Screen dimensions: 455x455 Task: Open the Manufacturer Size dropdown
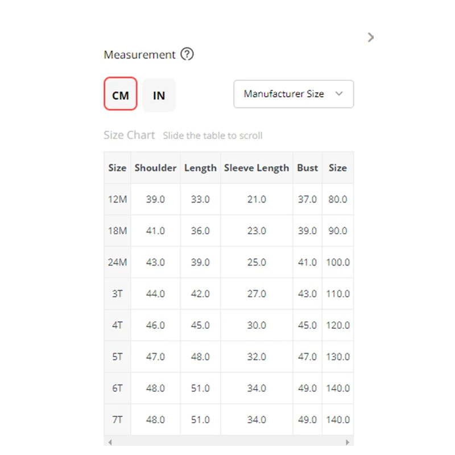(x=293, y=94)
